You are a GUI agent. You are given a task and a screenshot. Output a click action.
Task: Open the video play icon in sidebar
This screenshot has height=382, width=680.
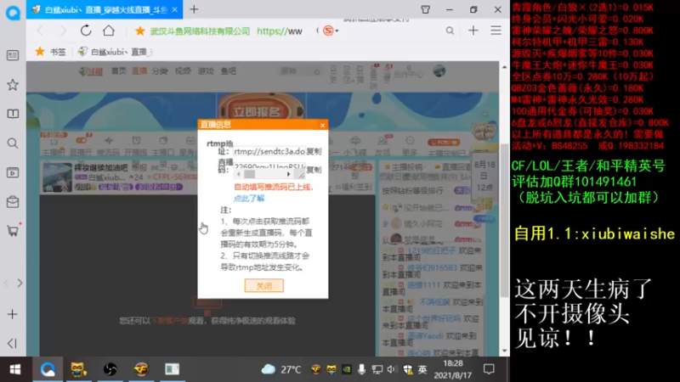pyautogui.click(x=13, y=172)
